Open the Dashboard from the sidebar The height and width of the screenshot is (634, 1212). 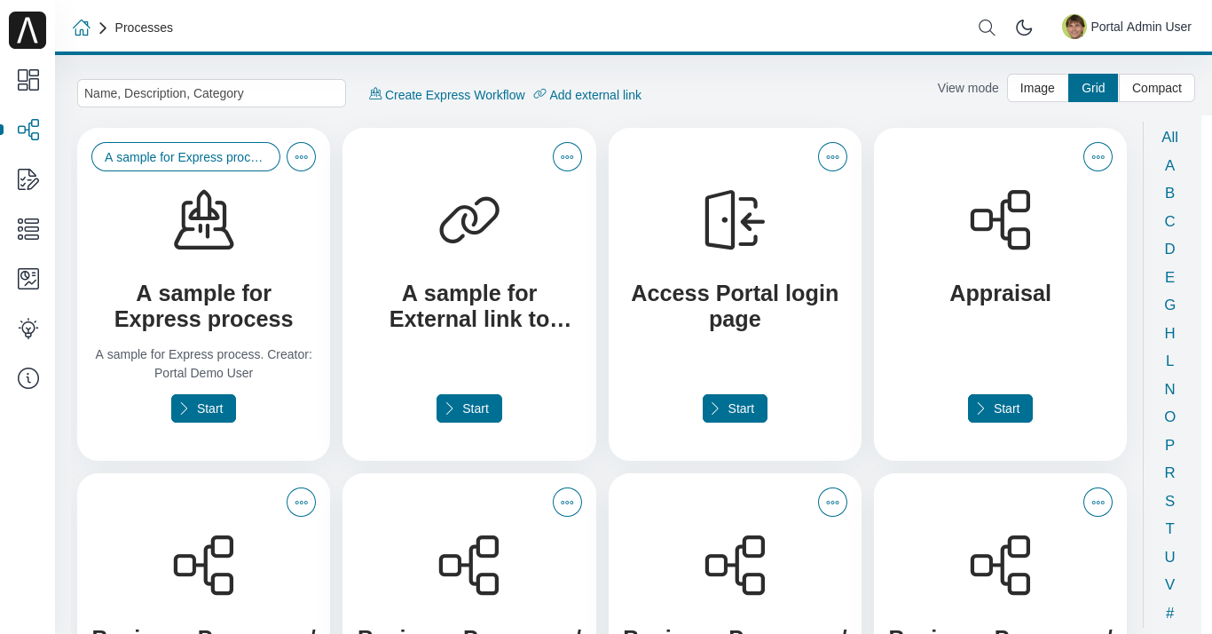[x=28, y=80]
